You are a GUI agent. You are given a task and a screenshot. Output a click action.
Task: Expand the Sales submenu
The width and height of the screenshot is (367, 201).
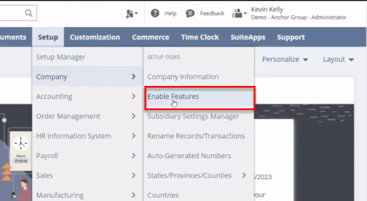87,175
